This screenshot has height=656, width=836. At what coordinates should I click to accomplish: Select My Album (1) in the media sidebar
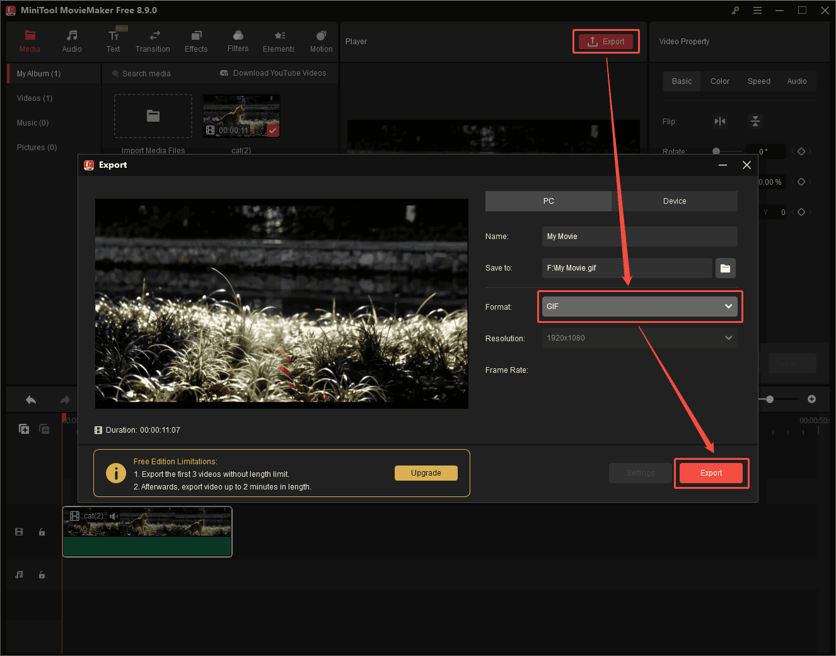click(x=54, y=74)
